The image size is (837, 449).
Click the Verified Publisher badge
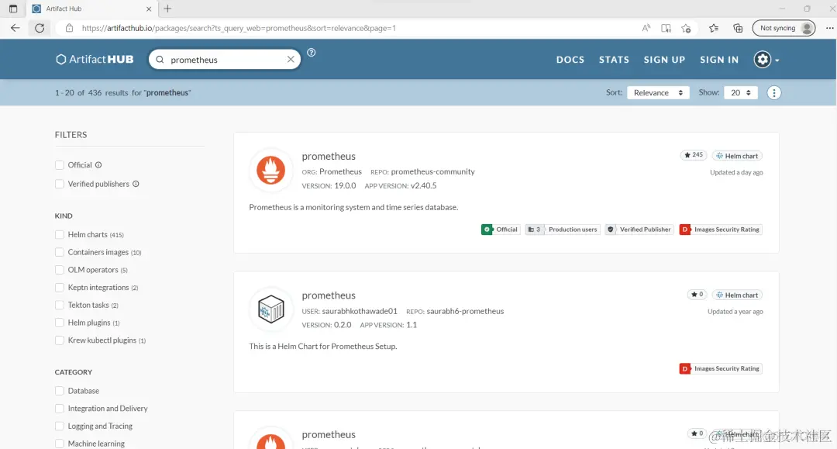coord(639,230)
